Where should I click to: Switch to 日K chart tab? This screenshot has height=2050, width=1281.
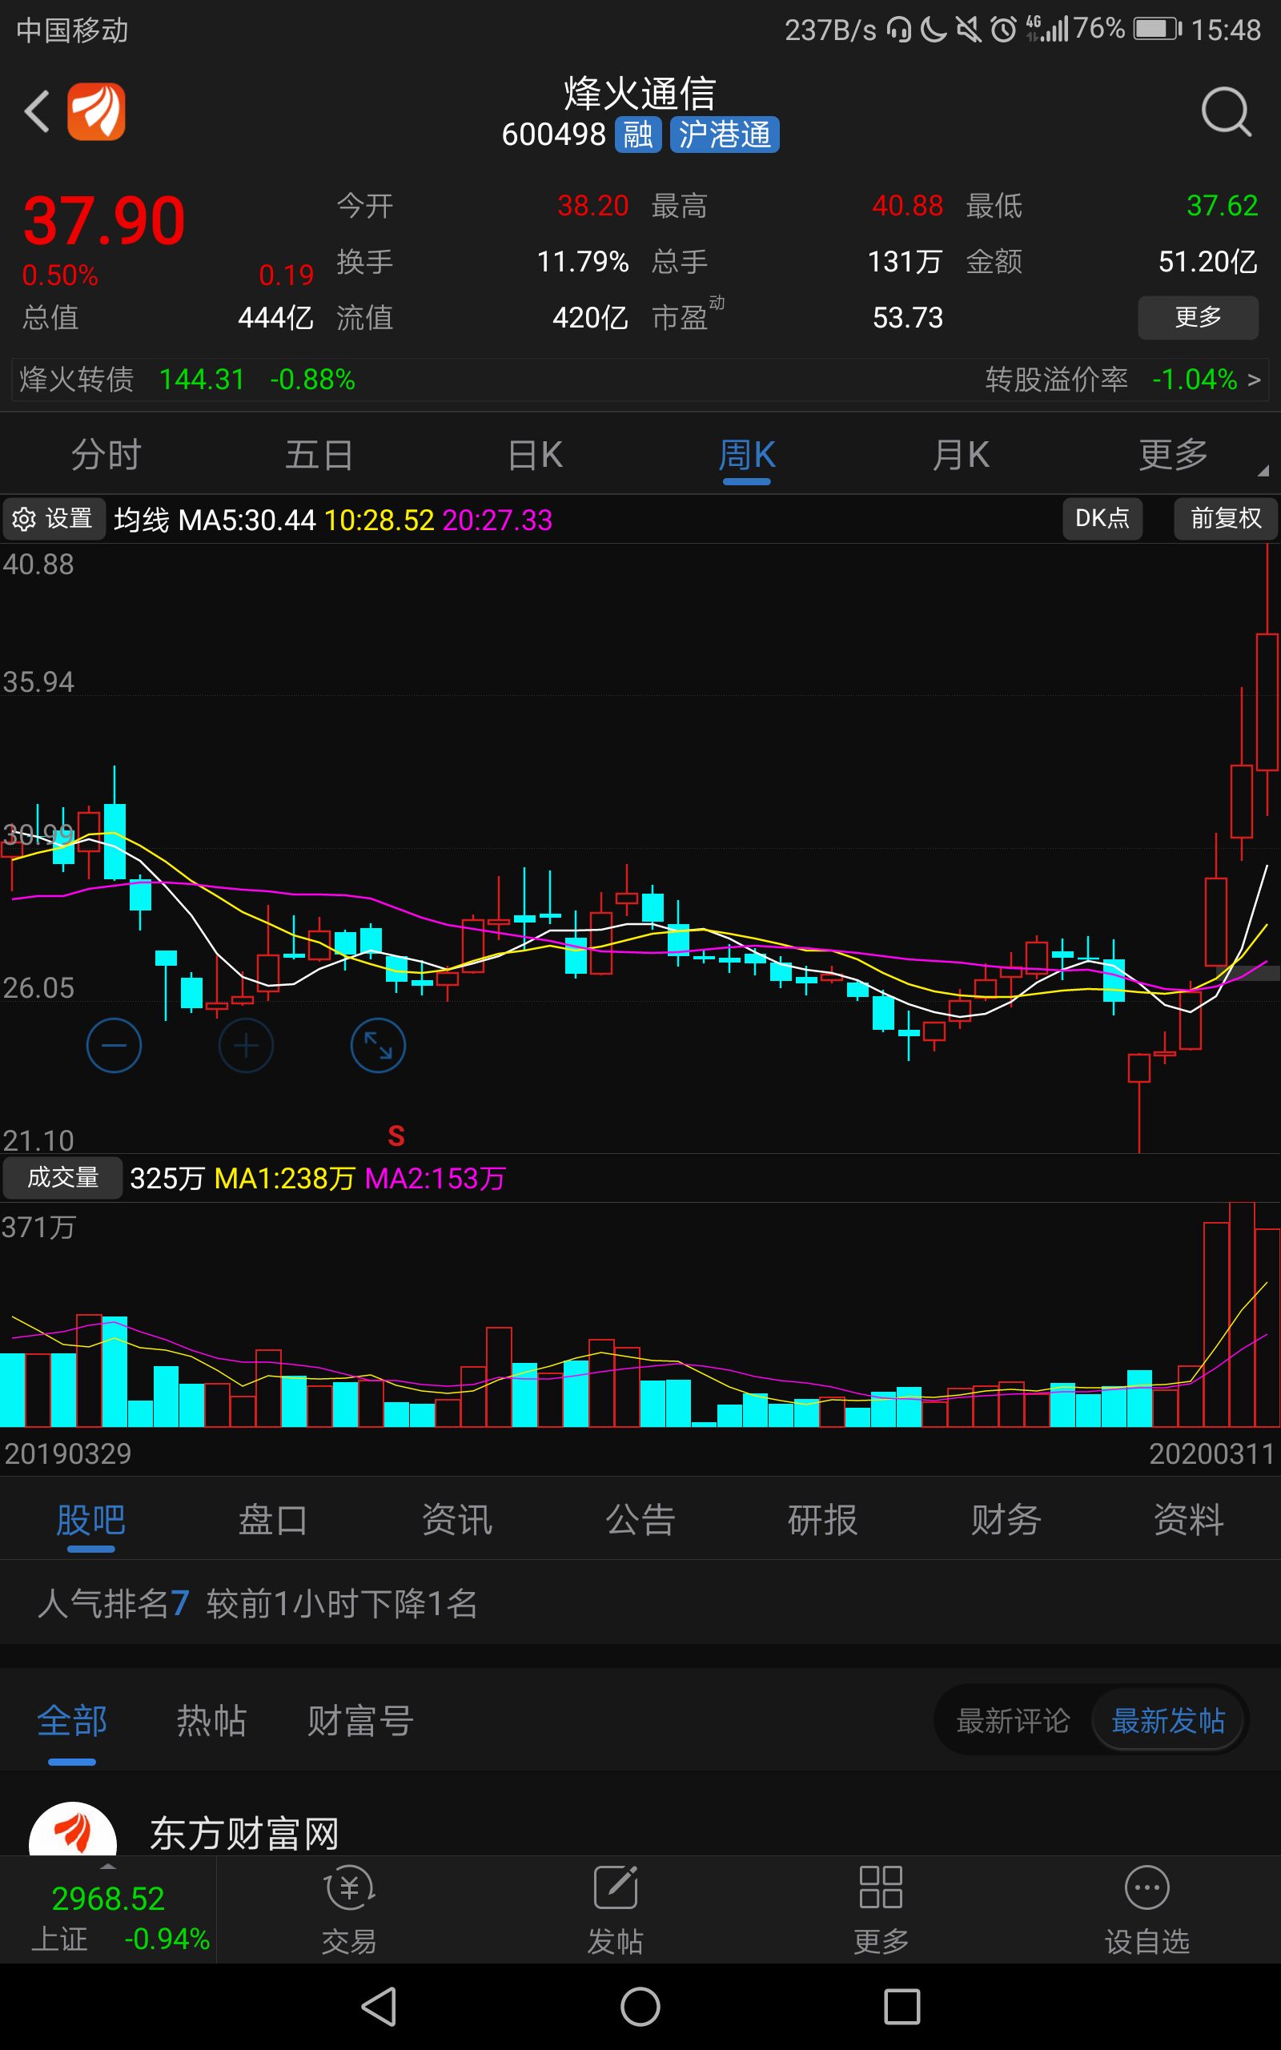coord(535,455)
